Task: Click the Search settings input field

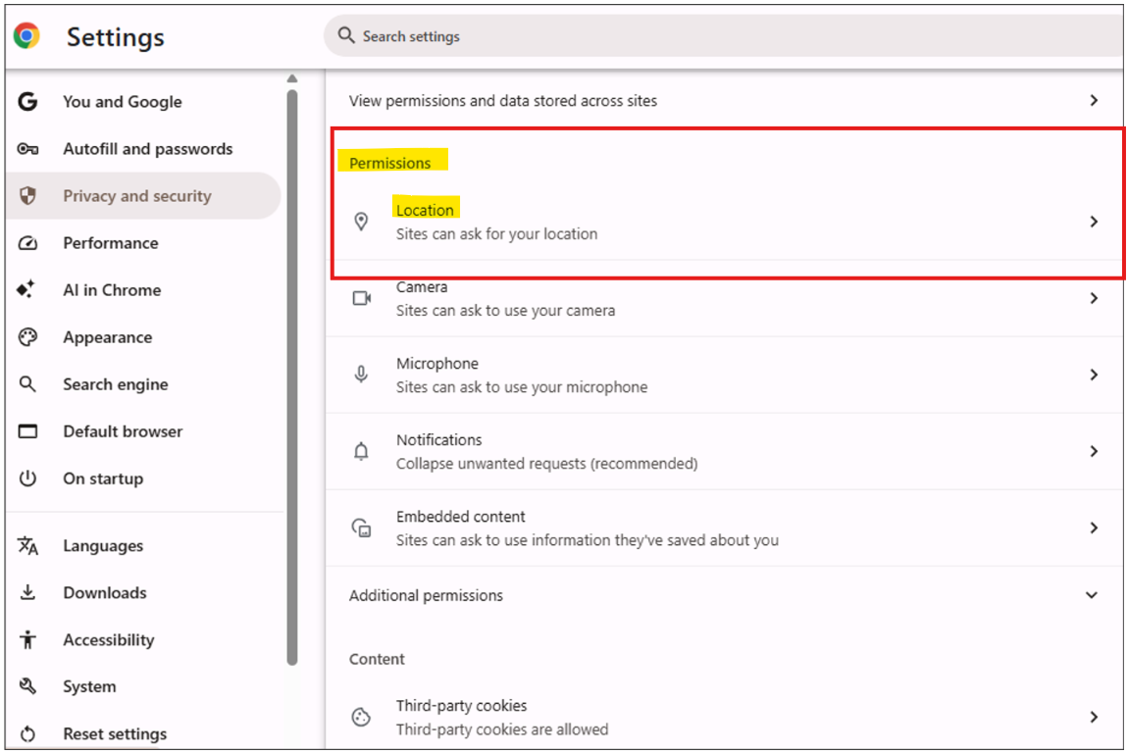Action: point(723,36)
